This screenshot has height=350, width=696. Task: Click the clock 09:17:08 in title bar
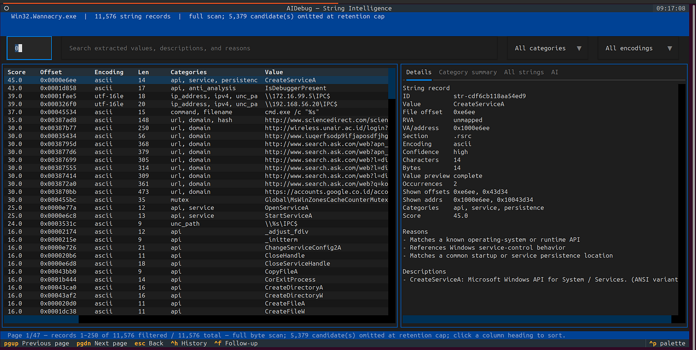point(670,8)
